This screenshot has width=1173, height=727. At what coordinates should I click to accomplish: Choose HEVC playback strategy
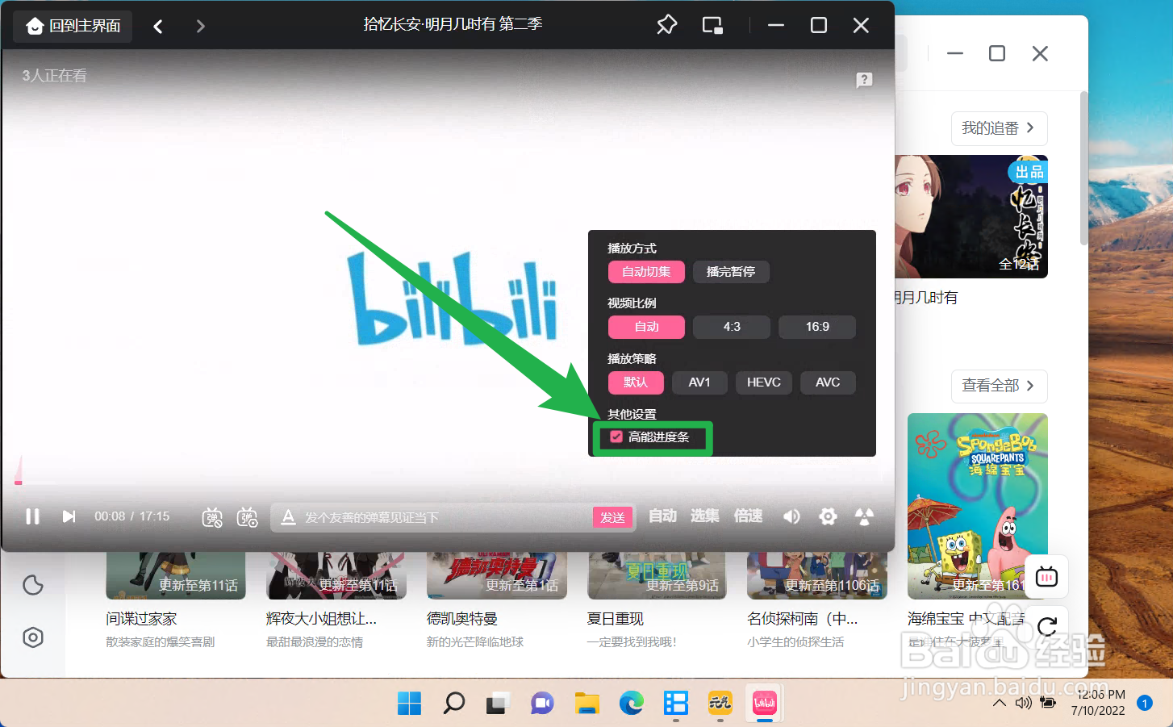click(x=764, y=382)
